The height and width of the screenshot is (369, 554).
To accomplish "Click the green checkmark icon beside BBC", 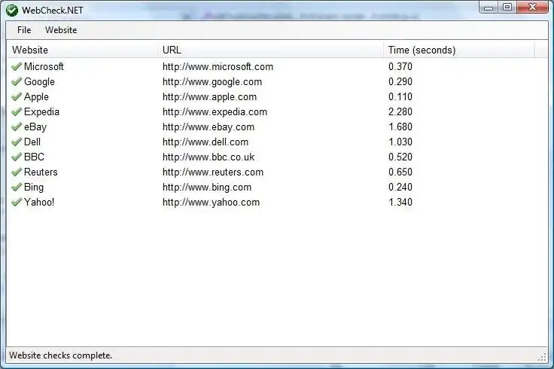I will [x=17, y=157].
